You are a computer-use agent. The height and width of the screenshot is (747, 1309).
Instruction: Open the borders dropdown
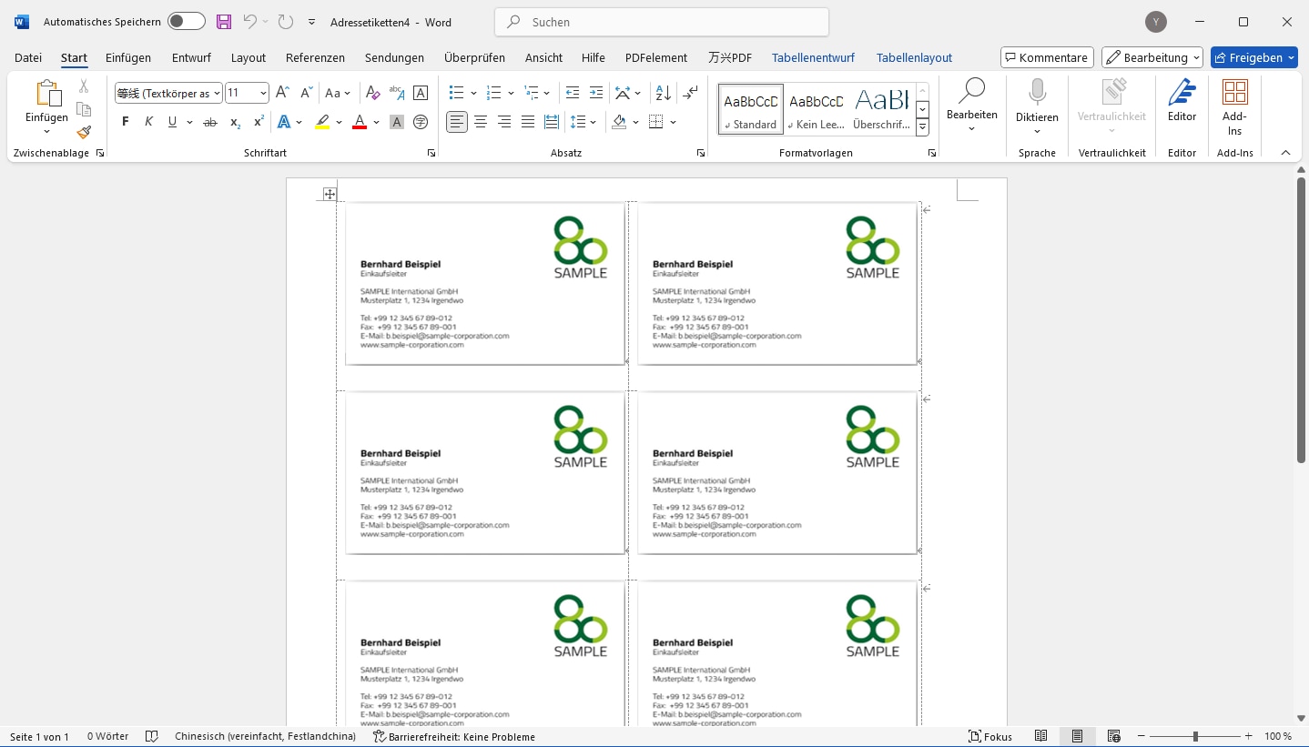tap(674, 122)
